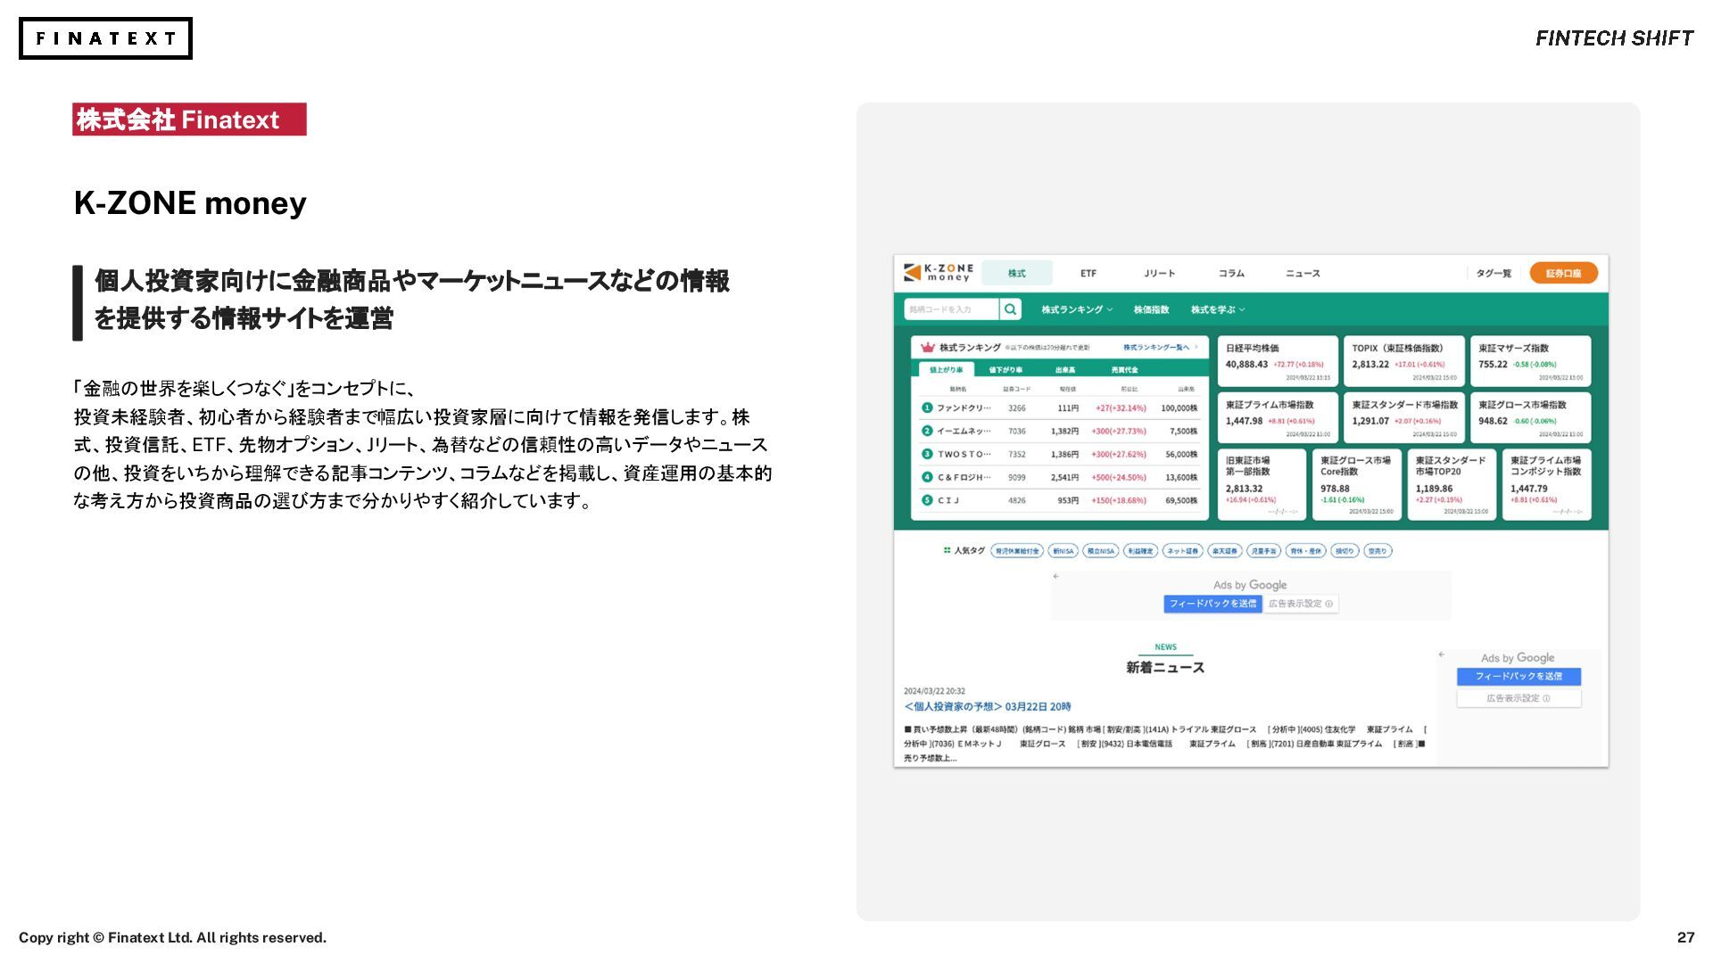Click the 児童手当 popular tag
1713x963 pixels.
tap(1263, 551)
